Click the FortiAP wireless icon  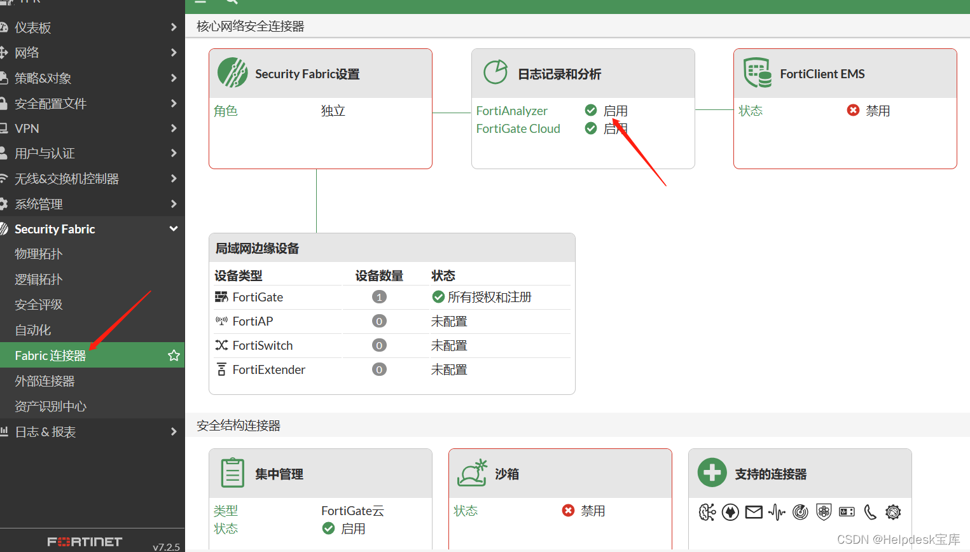click(221, 321)
